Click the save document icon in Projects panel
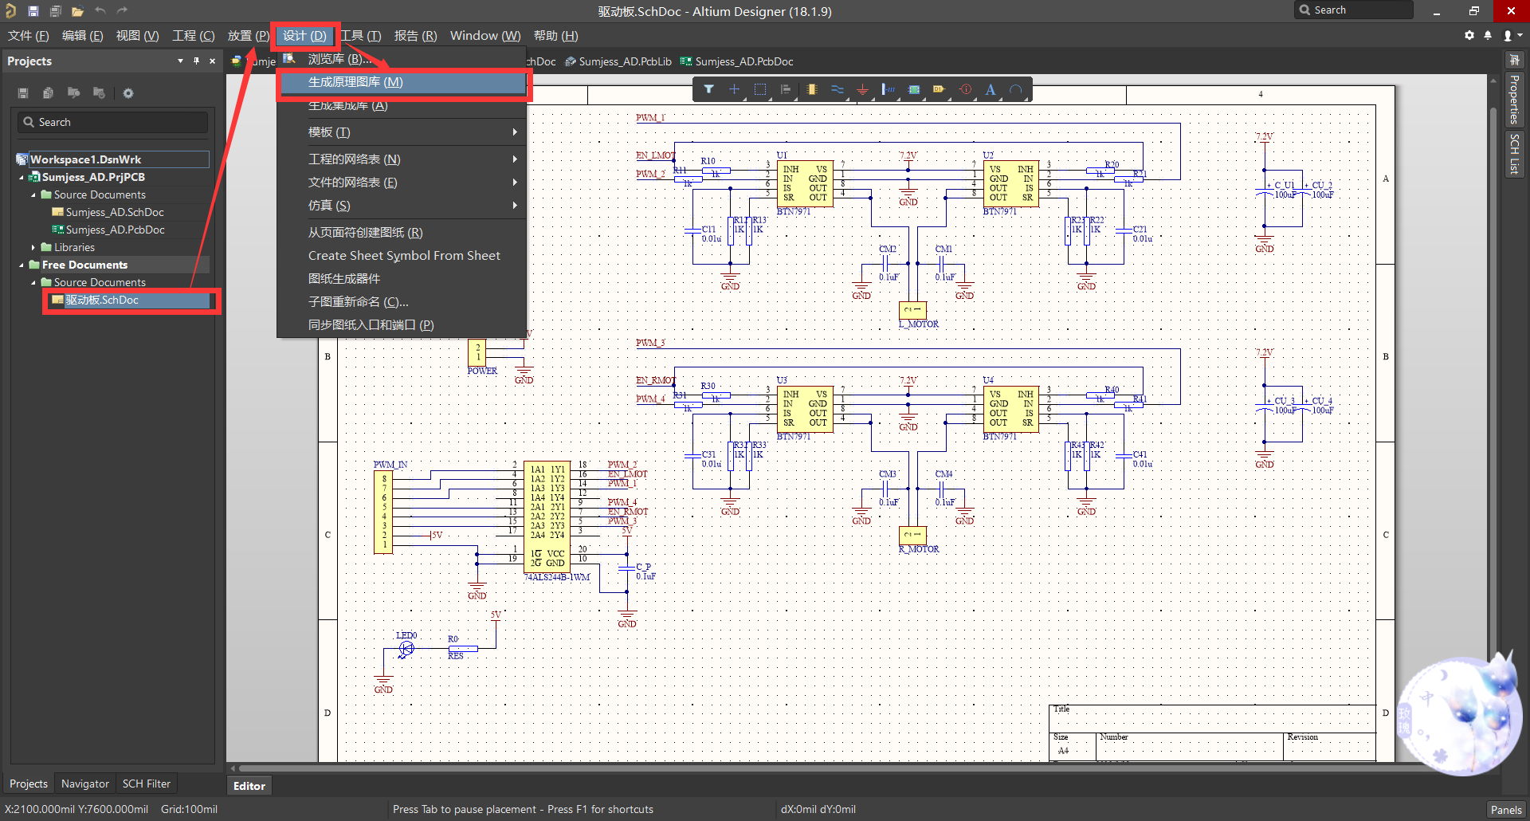1530x821 pixels. (x=22, y=93)
